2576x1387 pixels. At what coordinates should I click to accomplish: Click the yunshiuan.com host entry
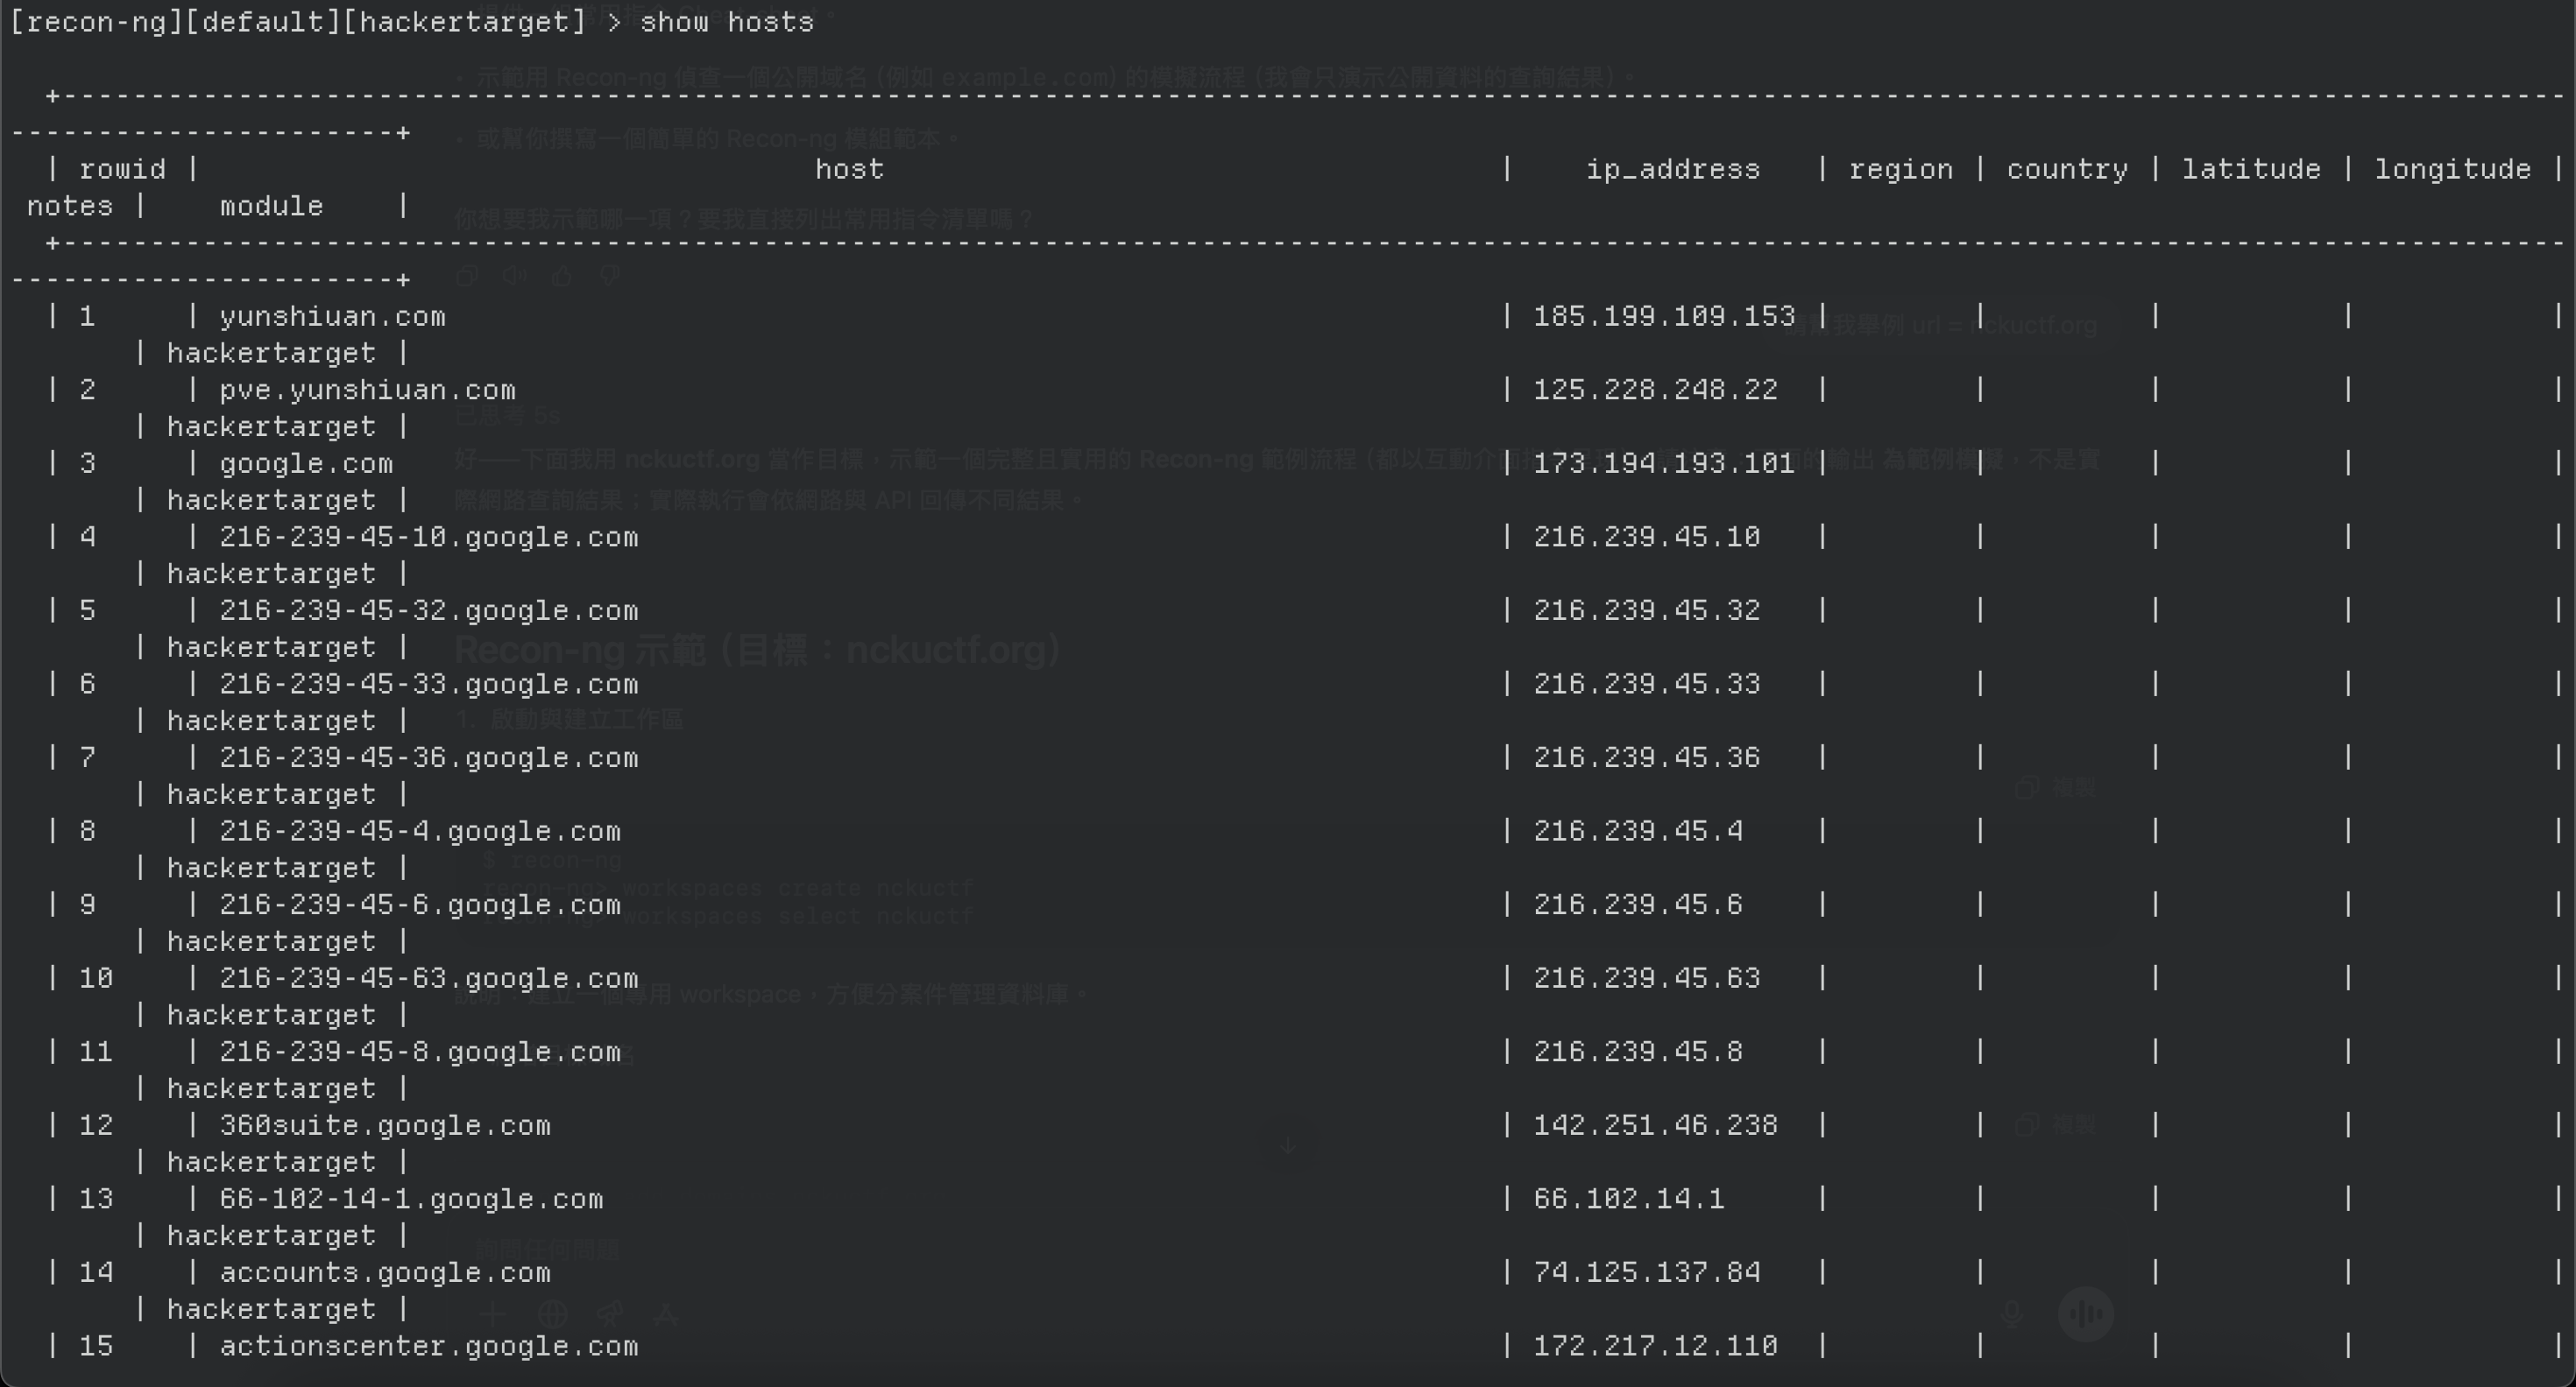click(332, 317)
